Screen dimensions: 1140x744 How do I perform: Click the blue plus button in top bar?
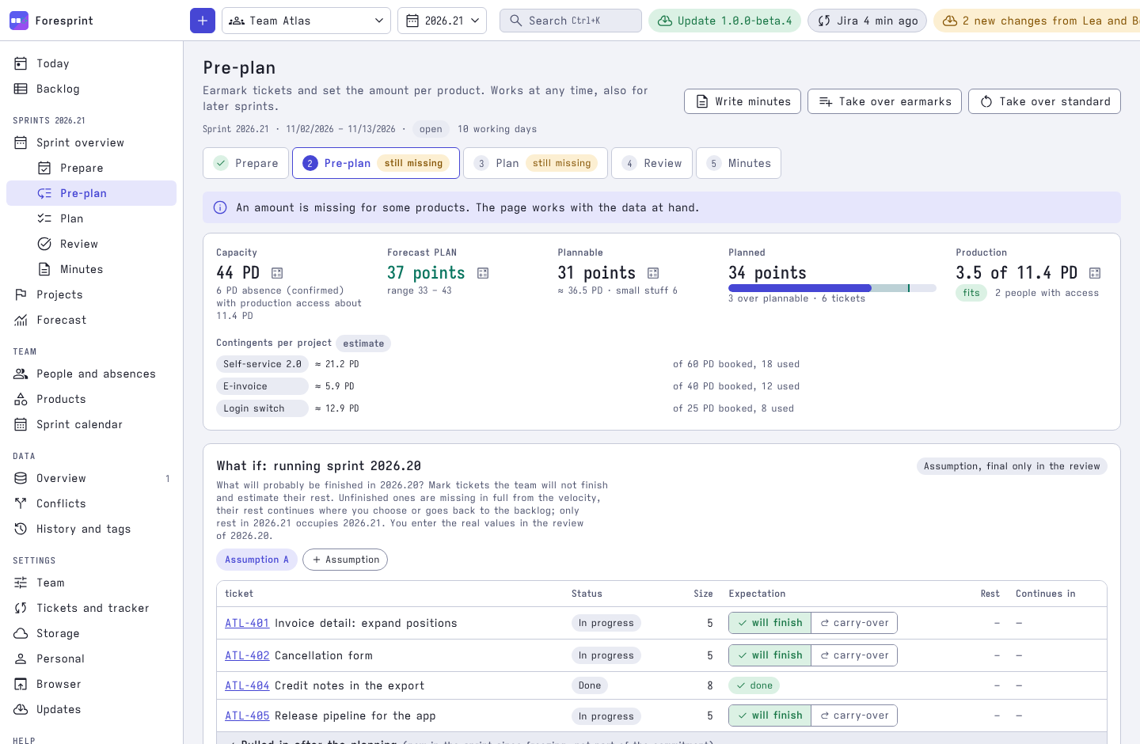(x=203, y=21)
